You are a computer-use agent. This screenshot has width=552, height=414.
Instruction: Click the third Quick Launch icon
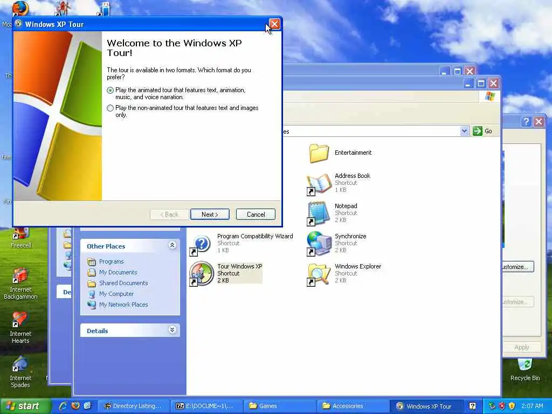(87, 406)
